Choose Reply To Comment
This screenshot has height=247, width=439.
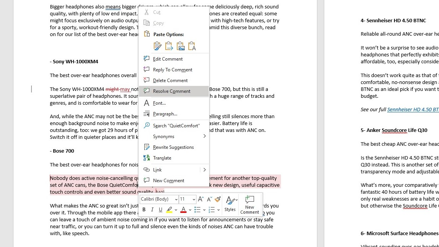174,70
